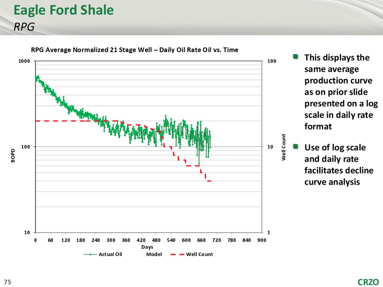Click the x-axis tick label 900
The width and height of the screenshot is (383, 287).
tap(261, 240)
